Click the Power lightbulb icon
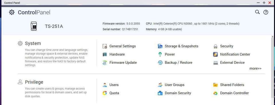Image resolution: width=275 pixels, height=105 pixels. (x=160, y=54)
